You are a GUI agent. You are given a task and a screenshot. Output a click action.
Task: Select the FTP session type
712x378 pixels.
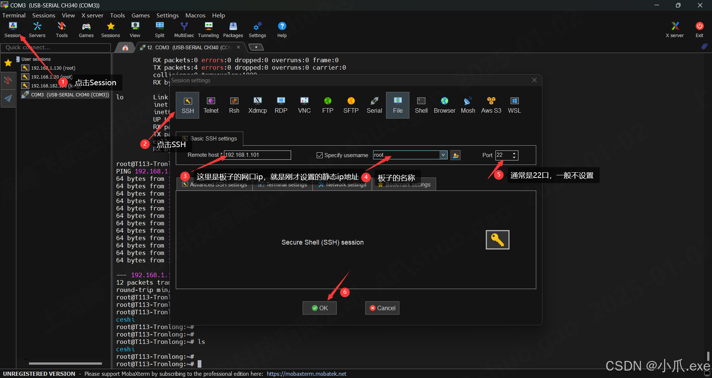pos(328,105)
